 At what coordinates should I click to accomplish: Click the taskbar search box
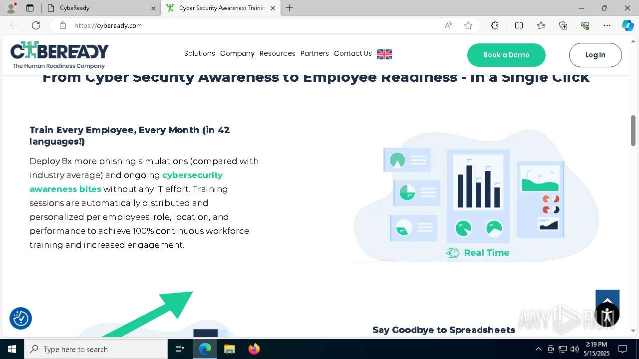[x=96, y=349]
